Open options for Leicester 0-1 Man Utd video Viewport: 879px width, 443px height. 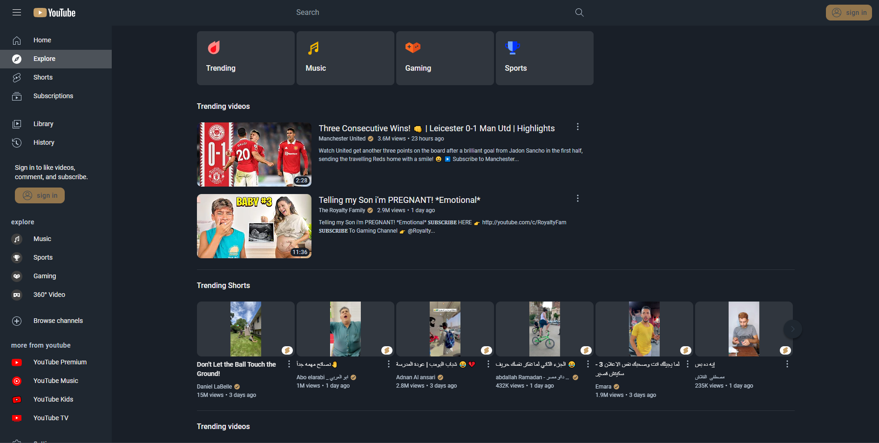[578, 127]
